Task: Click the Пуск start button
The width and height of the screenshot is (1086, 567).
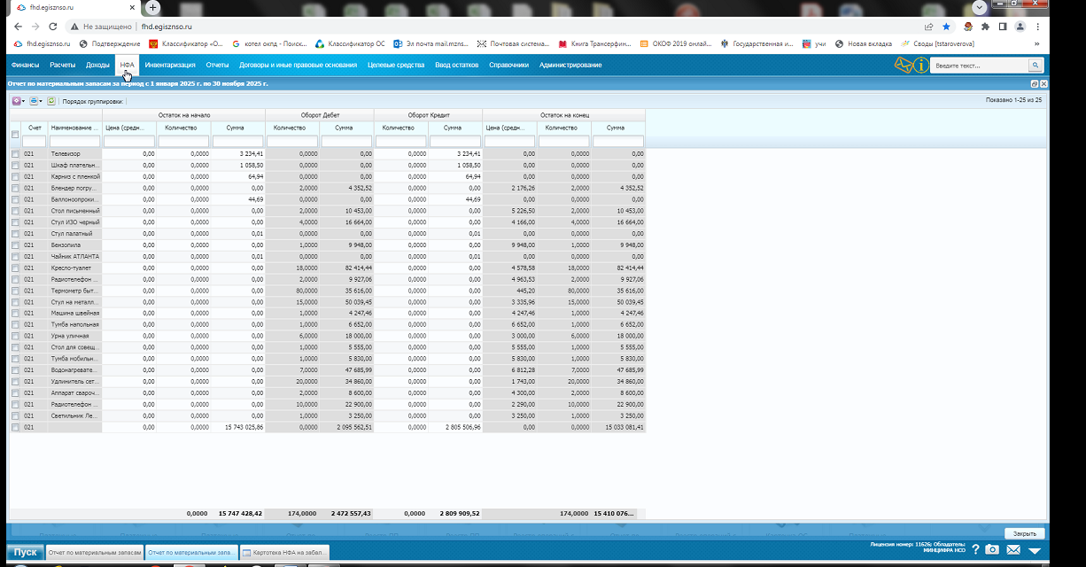Action: click(25, 552)
